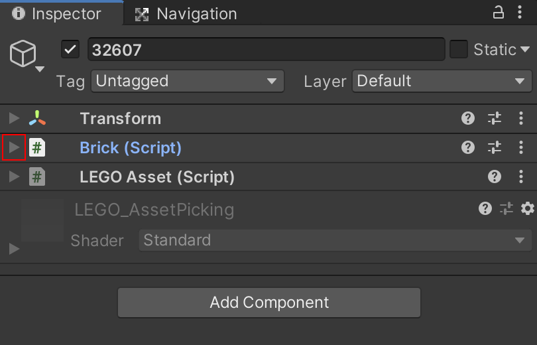Switch to the Navigation tab
The width and height of the screenshot is (537, 345).
coord(186,13)
